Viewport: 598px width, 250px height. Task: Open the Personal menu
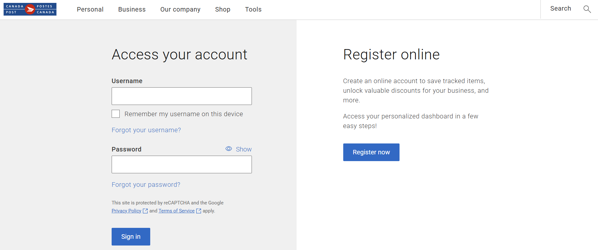point(90,10)
